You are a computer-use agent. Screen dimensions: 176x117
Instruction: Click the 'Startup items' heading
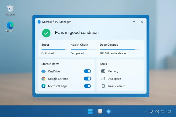[50, 64]
